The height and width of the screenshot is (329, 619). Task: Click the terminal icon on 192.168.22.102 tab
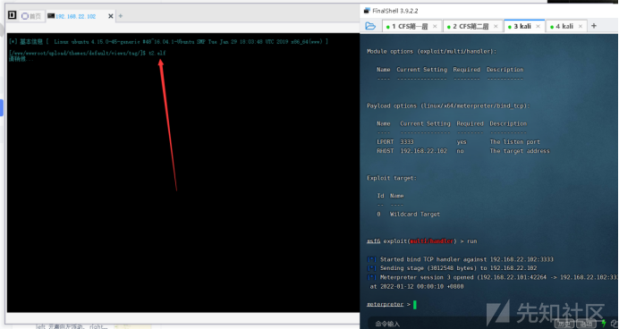51,16
